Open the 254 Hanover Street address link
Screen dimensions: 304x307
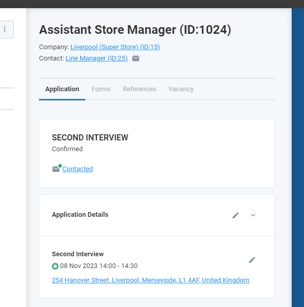[150, 280]
